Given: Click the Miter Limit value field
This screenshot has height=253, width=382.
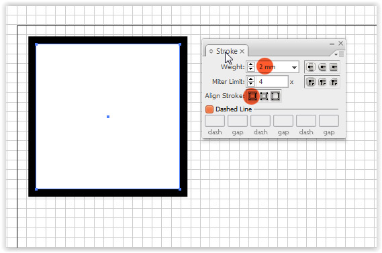Looking at the screenshot, I should pyautogui.click(x=272, y=82).
